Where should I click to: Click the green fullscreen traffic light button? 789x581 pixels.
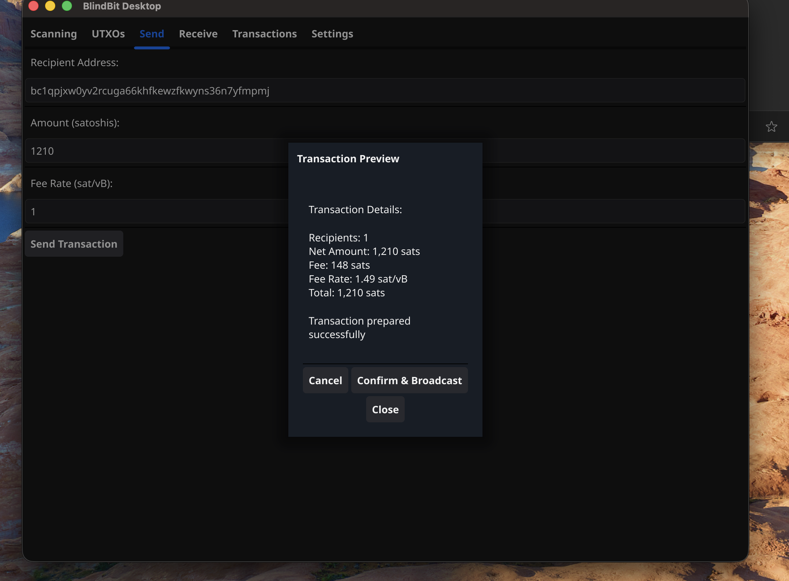[x=67, y=6]
